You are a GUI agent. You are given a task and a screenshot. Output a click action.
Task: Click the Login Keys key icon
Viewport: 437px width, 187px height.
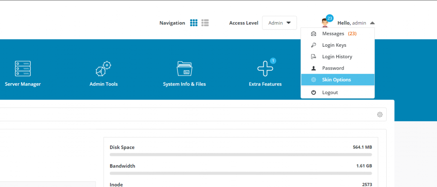tap(314, 45)
